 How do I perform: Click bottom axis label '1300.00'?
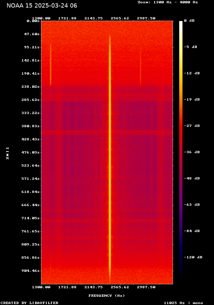pyautogui.click(x=41, y=287)
